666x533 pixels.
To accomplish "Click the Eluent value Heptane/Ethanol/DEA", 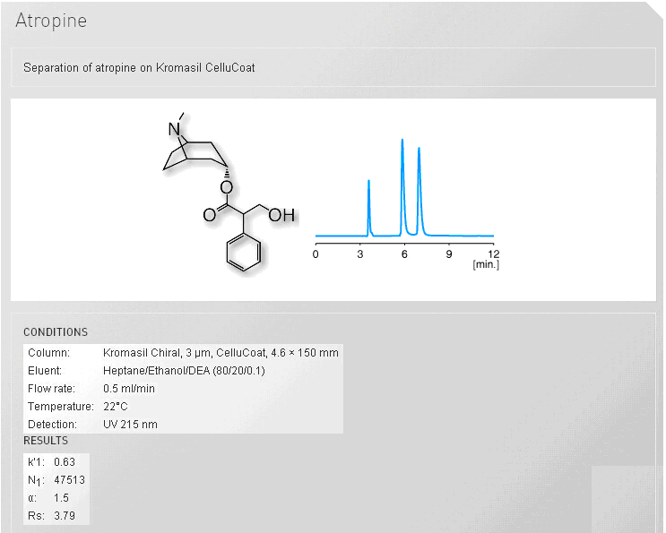I will point(184,371).
